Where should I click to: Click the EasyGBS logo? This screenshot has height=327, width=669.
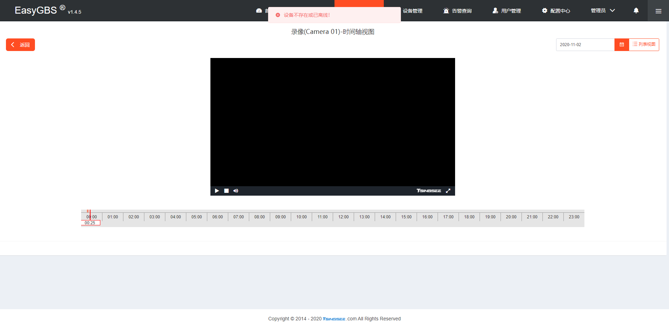[40, 10]
